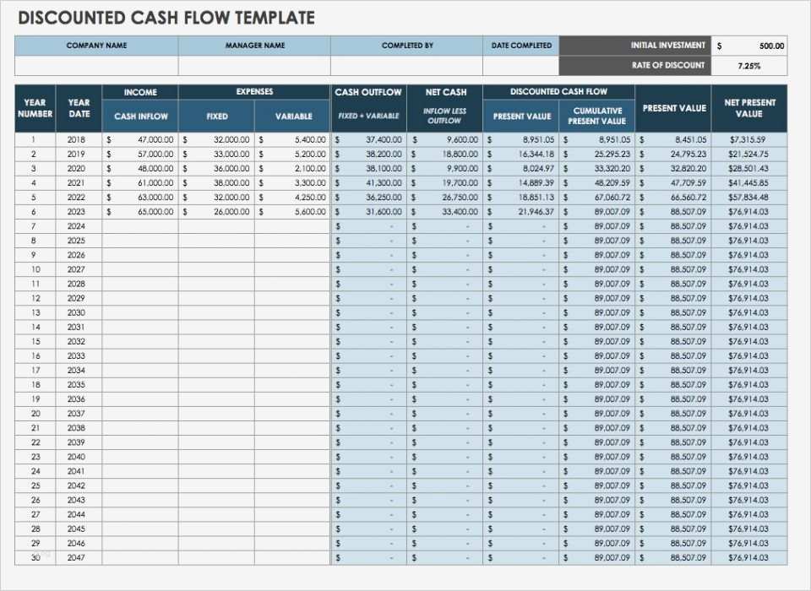
Task: Click the Completed By input field
Action: point(407,64)
